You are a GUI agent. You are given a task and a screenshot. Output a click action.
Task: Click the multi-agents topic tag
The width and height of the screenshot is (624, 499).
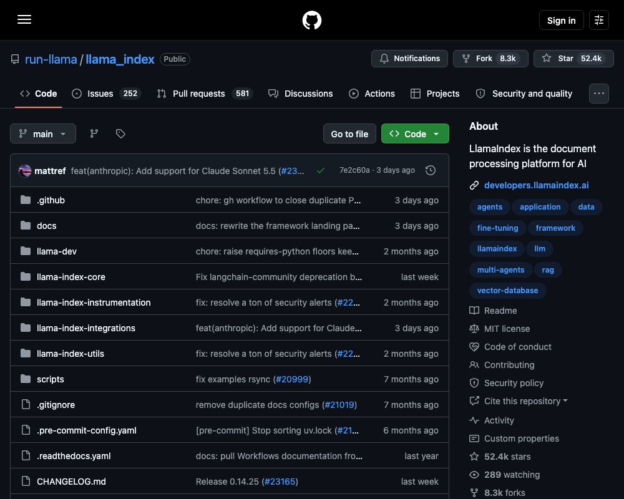pyautogui.click(x=500, y=270)
